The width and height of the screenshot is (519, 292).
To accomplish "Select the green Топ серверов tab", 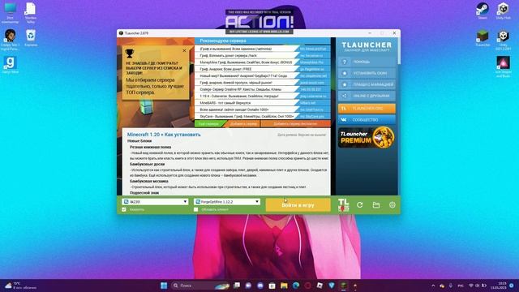I will pos(209,124).
